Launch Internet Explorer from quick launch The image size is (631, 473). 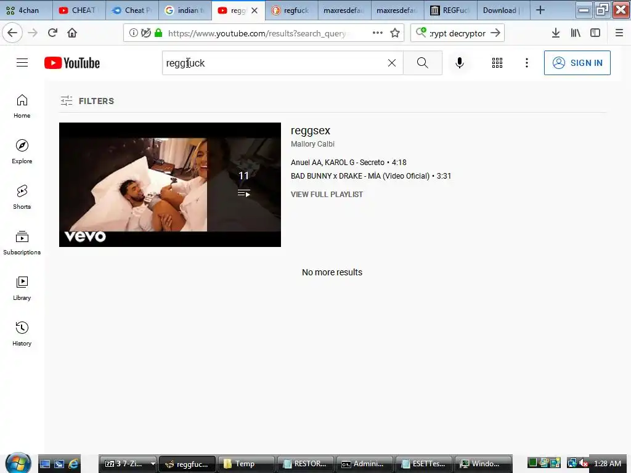click(x=74, y=464)
